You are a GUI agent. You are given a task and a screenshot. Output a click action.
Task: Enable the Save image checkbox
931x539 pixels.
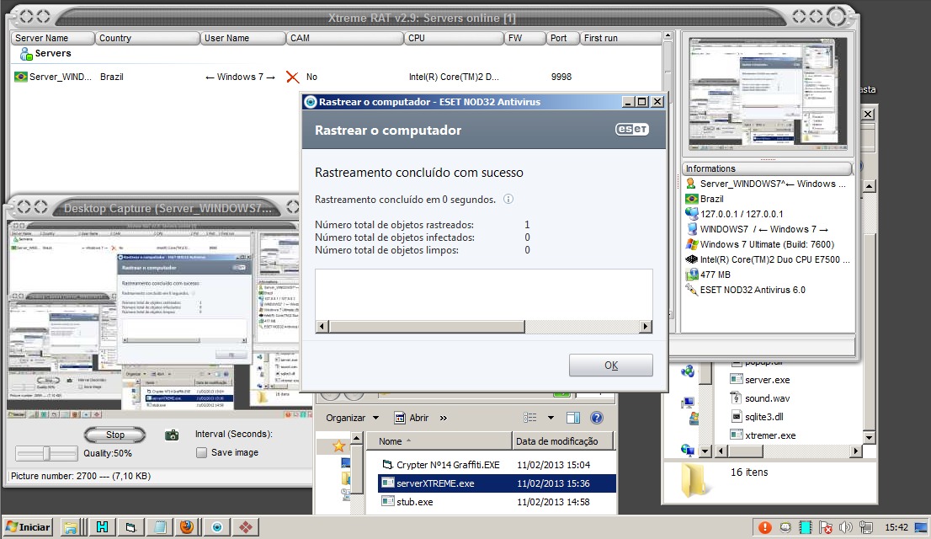pyautogui.click(x=202, y=453)
